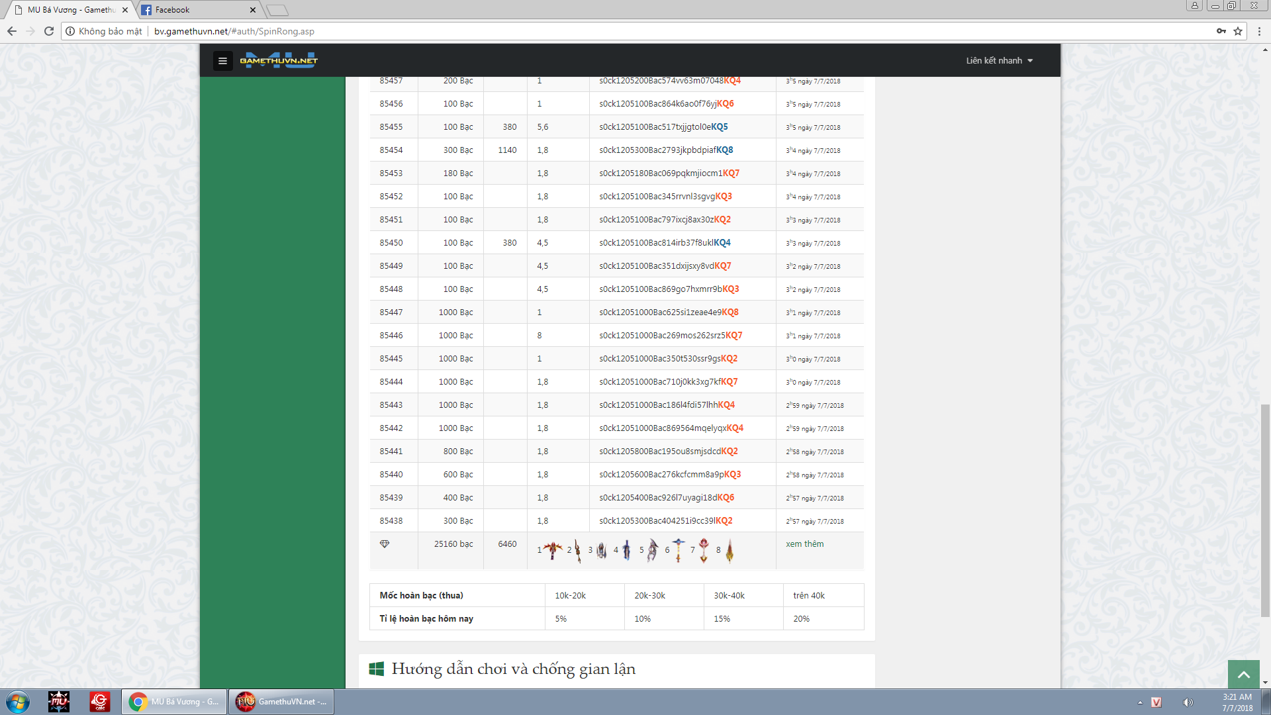Click weapon icon number 6 staff
Image resolution: width=1271 pixels, height=715 pixels.
(678, 549)
